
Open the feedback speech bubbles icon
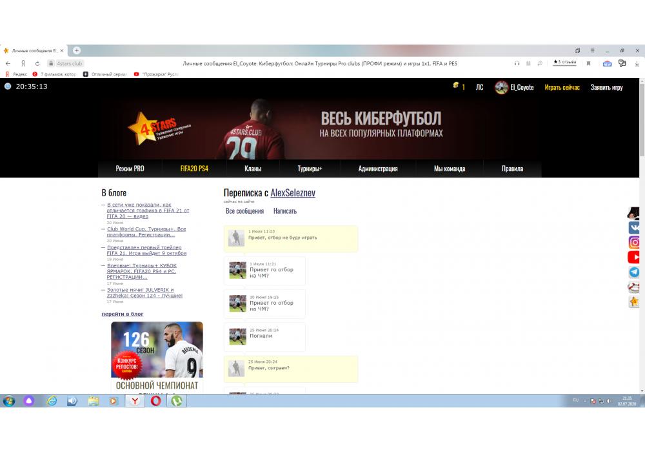coord(622,63)
